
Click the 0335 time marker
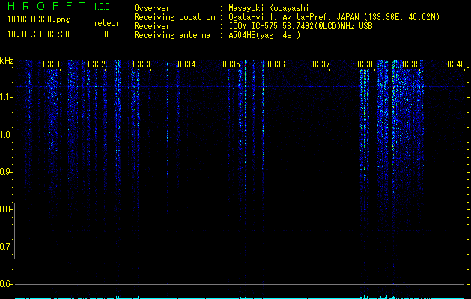[x=231, y=64]
